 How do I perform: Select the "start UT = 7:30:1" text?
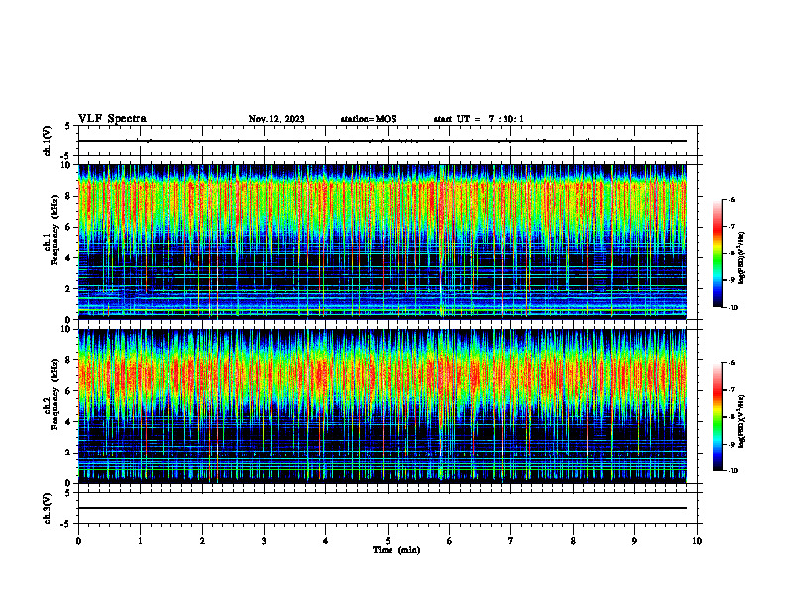click(479, 119)
